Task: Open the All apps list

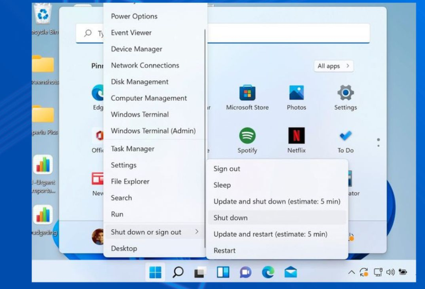Action: click(x=334, y=66)
